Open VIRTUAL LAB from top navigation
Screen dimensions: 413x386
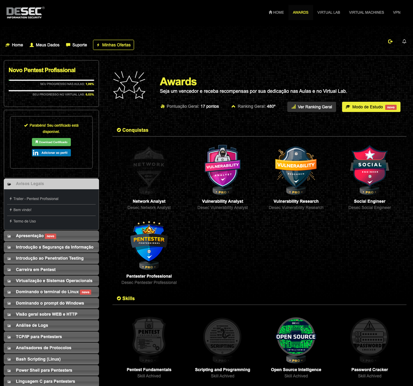coord(329,12)
